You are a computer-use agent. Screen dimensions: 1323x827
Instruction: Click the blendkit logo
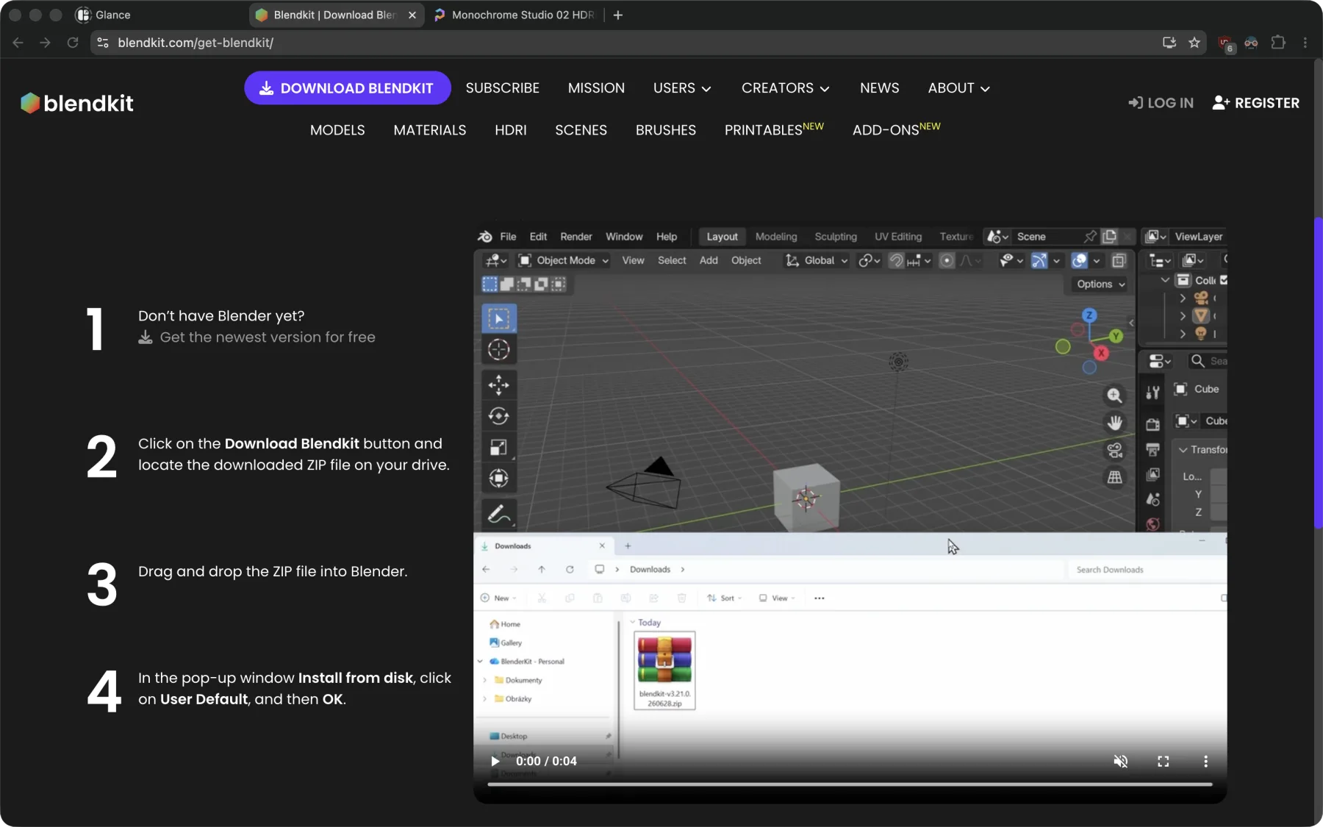click(x=77, y=103)
